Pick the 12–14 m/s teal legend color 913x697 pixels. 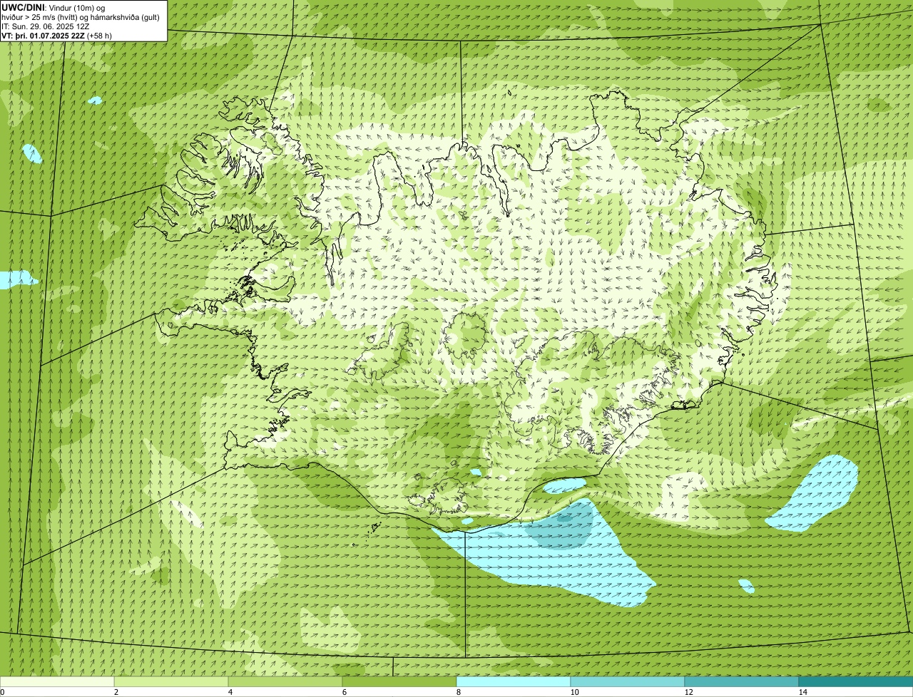742,681
